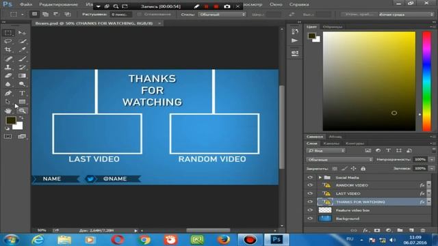The width and height of the screenshot is (438, 246).
Task: Select the Quick Selection tool
Action: tap(22, 41)
